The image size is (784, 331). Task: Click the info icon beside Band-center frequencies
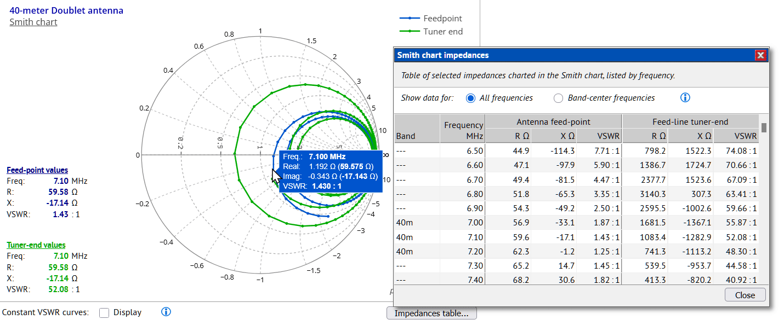tap(685, 98)
